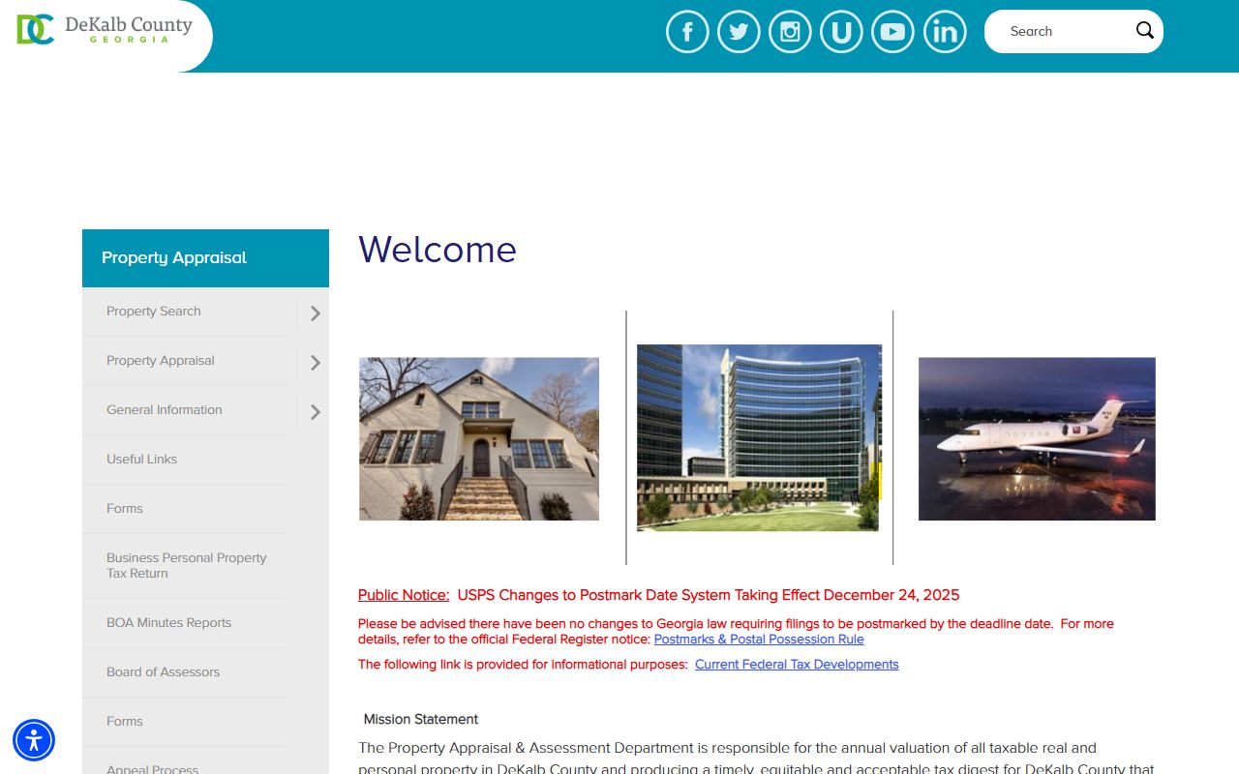This screenshot has width=1239, height=774.
Task: Open the DeKalb County Facebook page icon
Action: click(x=687, y=32)
